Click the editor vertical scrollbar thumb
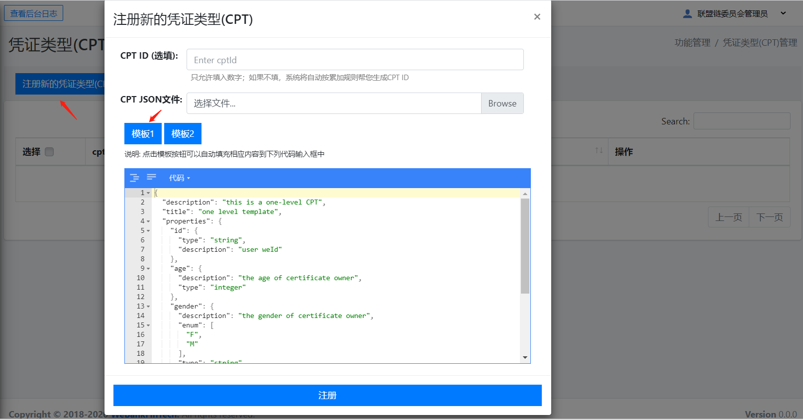This screenshot has height=420, width=803. (525, 246)
